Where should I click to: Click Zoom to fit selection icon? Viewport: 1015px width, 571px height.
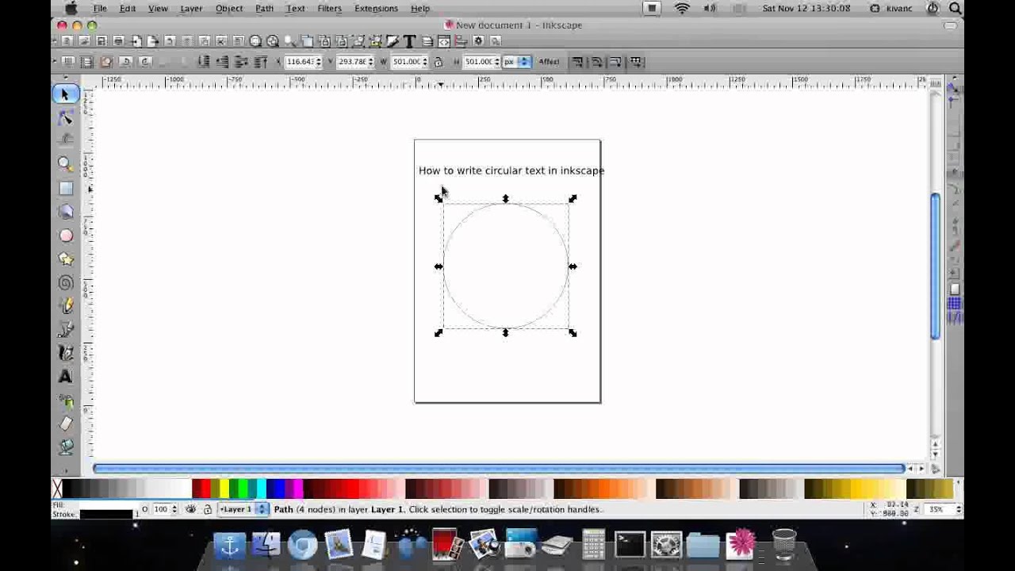point(255,41)
